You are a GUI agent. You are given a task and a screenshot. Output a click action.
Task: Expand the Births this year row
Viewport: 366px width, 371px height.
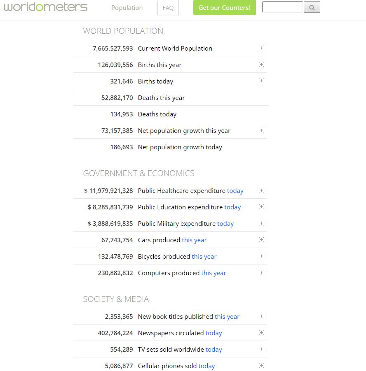(261, 65)
